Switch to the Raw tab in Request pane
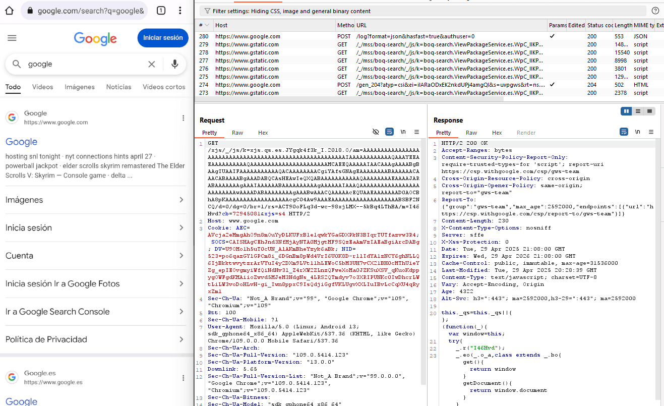 click(237, 132)
